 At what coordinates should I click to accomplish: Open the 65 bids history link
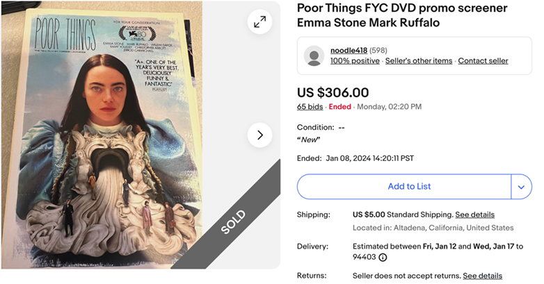click(310, 107)
